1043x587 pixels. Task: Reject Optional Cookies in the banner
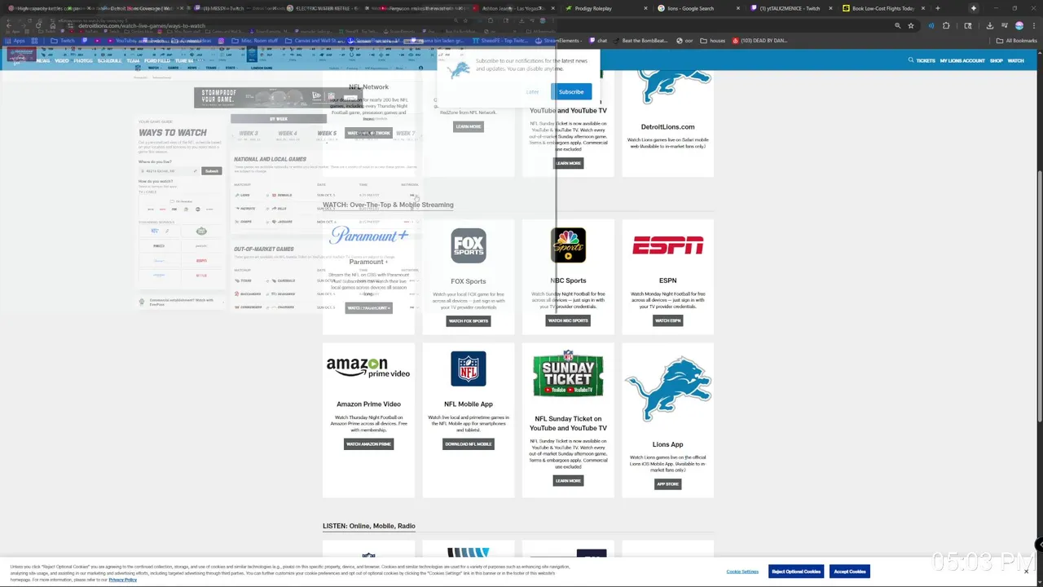point(796,572)
